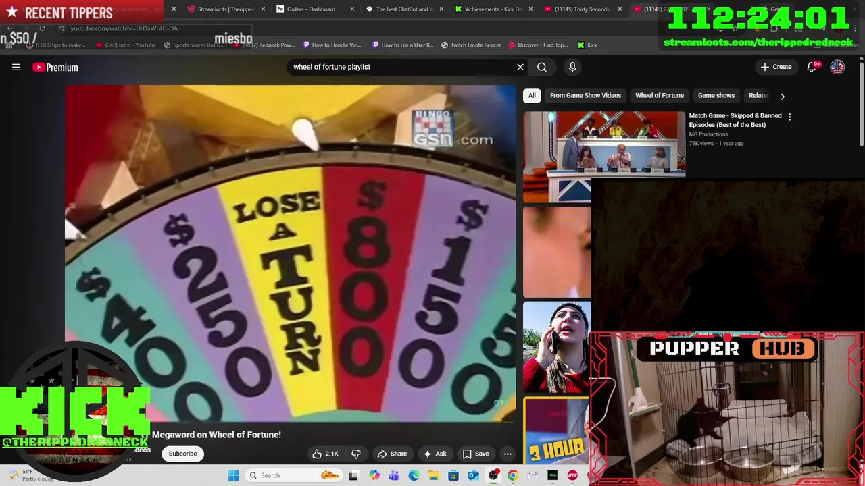Open Outlook in the taskbar

point(473,475)
